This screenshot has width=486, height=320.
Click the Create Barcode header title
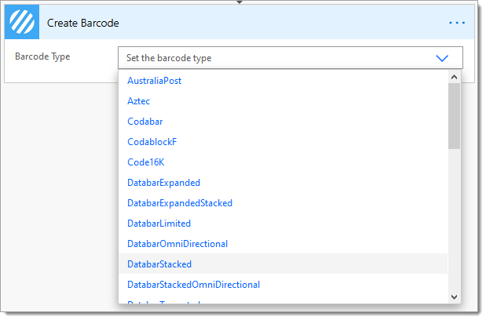pos(82,24)
